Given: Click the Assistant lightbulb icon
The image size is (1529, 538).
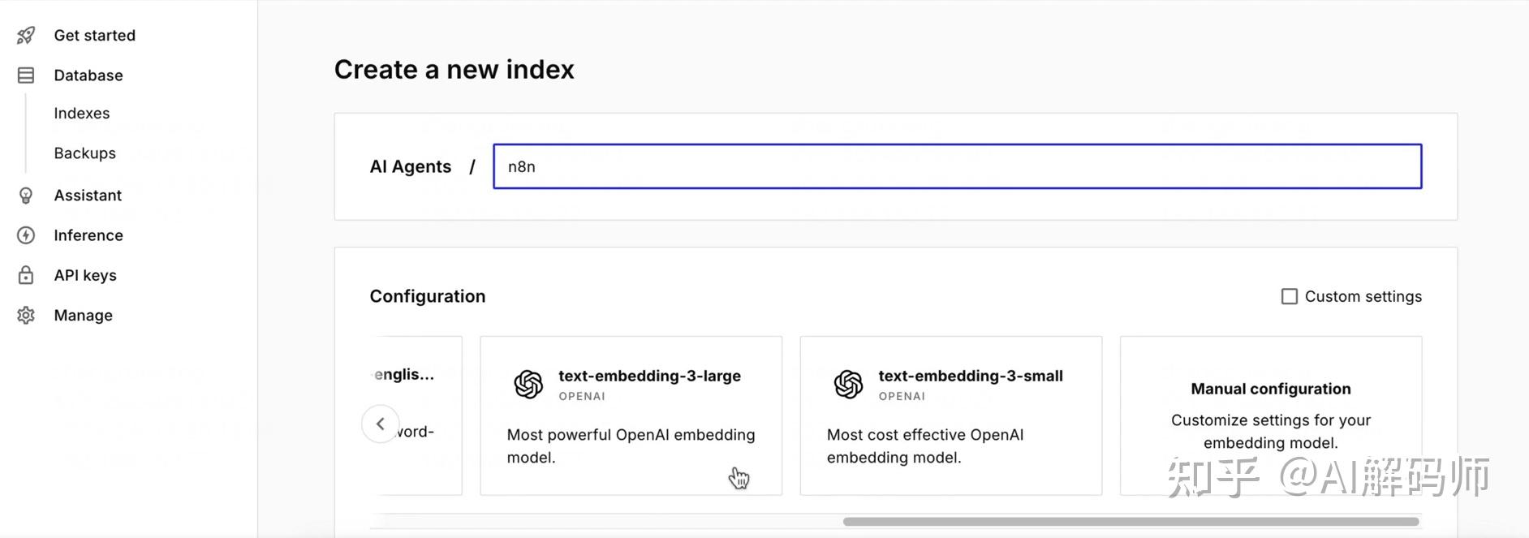Looking at the screenshot, I should (26, 196).
